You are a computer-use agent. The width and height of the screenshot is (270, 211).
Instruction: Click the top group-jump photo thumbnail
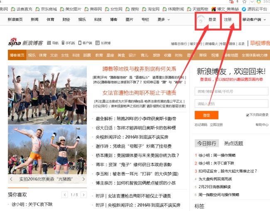[47, 95]
